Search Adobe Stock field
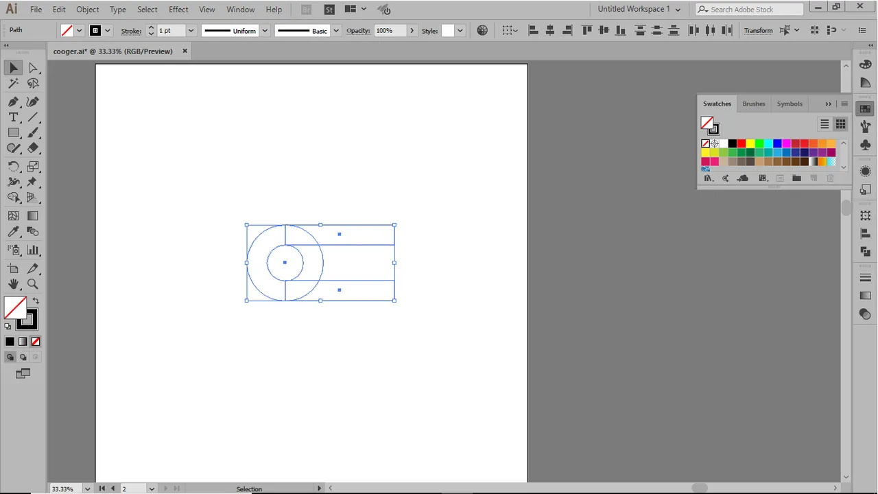The image size is (878, 494). click(750, 9)
